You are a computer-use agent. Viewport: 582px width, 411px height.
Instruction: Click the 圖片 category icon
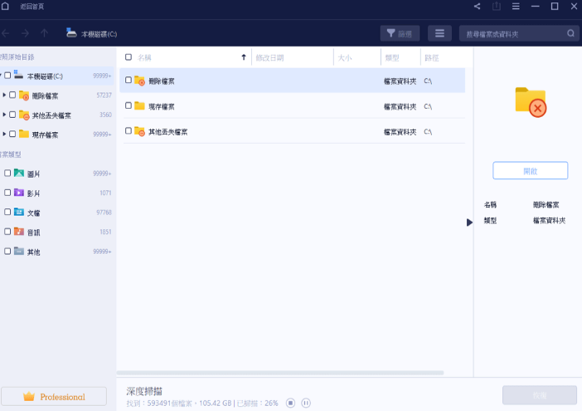point(19,173)
